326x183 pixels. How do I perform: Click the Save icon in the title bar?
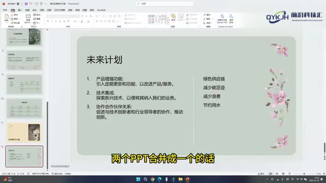tap(26, 4)
